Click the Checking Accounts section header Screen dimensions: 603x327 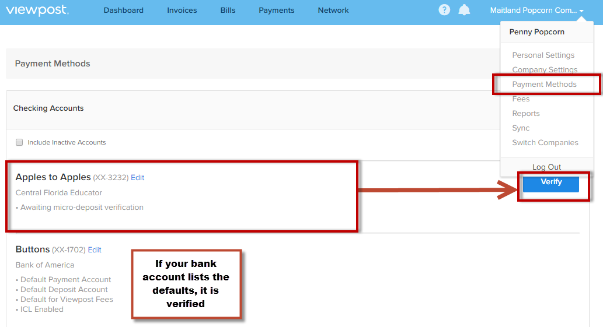point(48,108)
